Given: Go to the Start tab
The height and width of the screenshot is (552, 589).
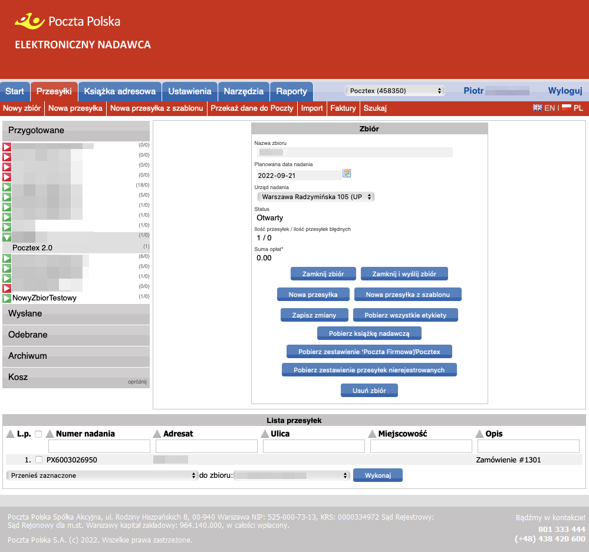Looking at the screenshot, I should [15, 91].
